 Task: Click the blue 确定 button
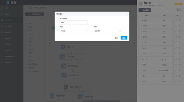[124, 38]
